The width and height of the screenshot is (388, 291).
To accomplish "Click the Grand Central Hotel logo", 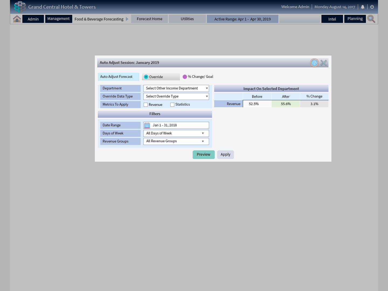I will tap(20, 7).
